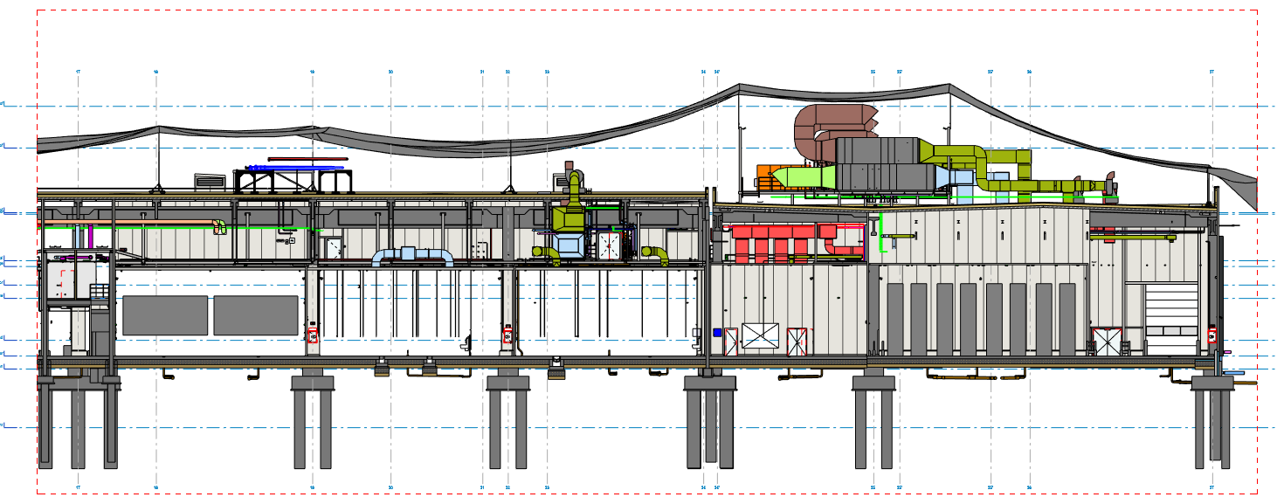Click the magenta vertical pipe at left
This screenshot has width=1277, height=504.
pyautogui.click(x=91, y=238)
